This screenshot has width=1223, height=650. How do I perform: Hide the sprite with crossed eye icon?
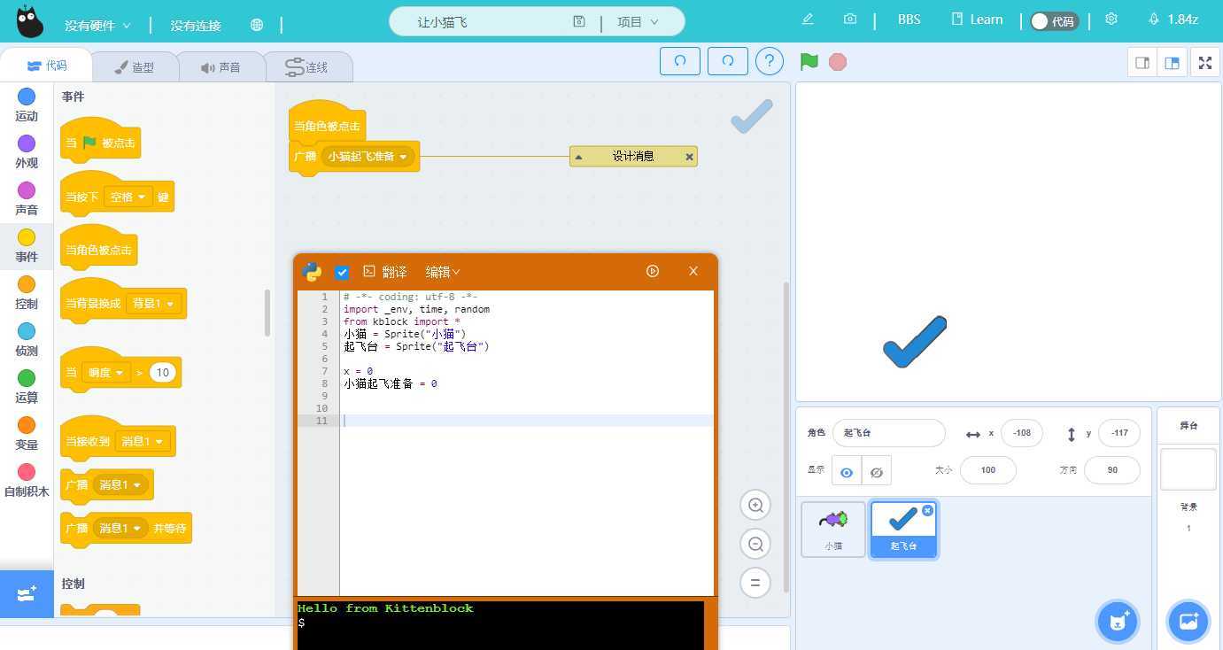click(877, 472)
